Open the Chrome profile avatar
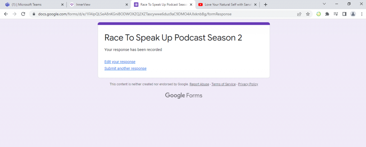Viewport: 366px width, 147px height. 353,14
